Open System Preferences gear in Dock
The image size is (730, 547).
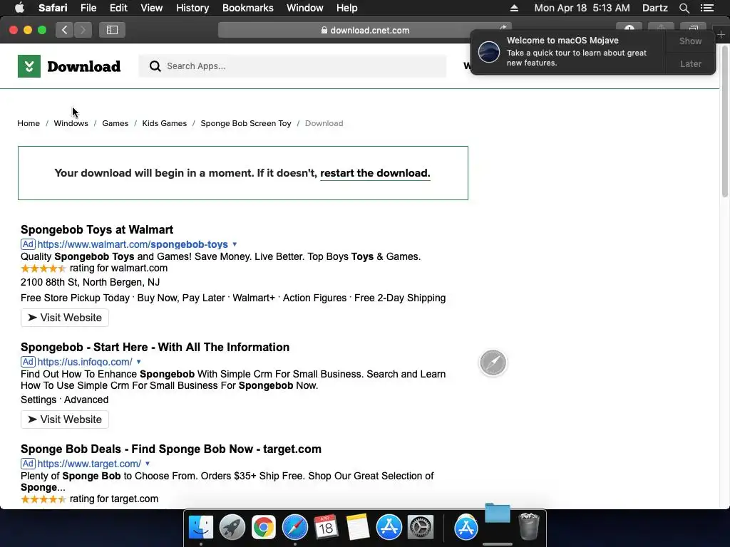click(x=421, y=528)
